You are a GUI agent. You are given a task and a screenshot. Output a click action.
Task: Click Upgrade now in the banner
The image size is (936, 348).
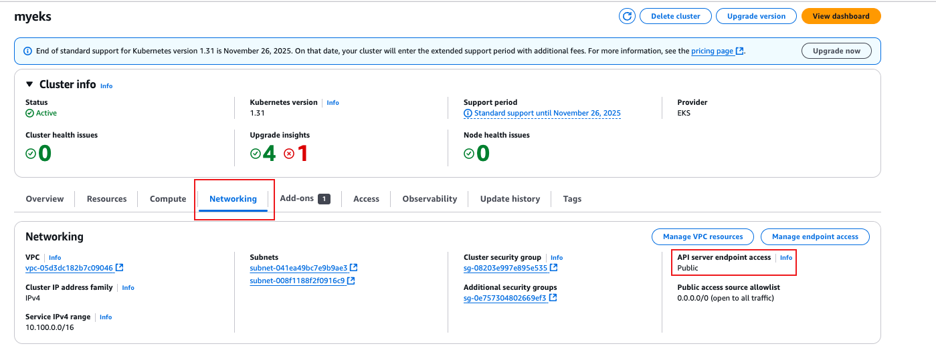click(836, 51)
